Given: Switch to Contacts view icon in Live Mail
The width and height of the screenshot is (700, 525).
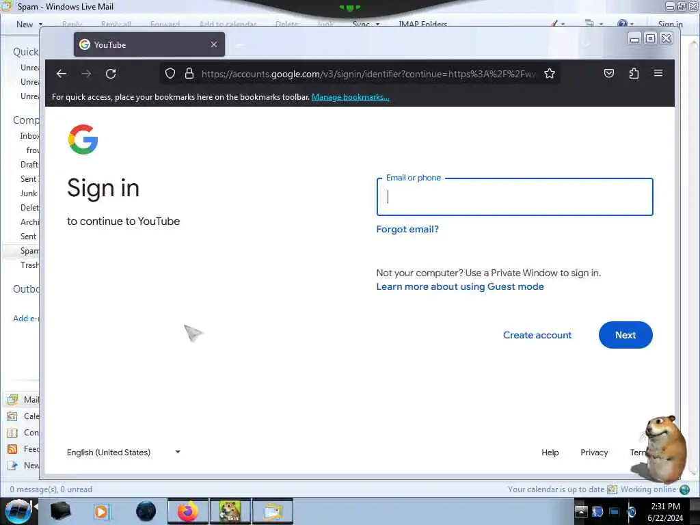Looking at the screenshot, I should pyautogui.click(x=12, y=433).
